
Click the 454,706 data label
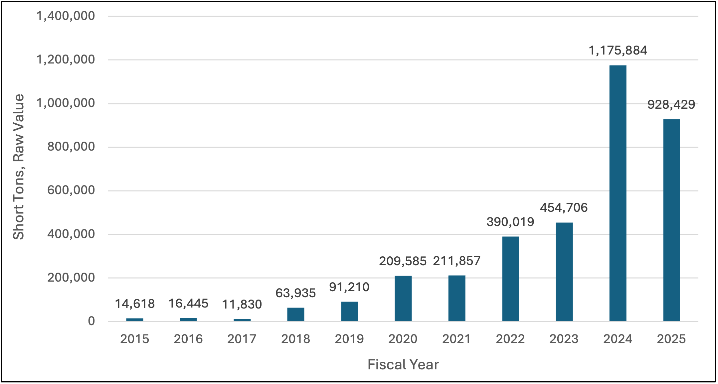click(564, 208)
